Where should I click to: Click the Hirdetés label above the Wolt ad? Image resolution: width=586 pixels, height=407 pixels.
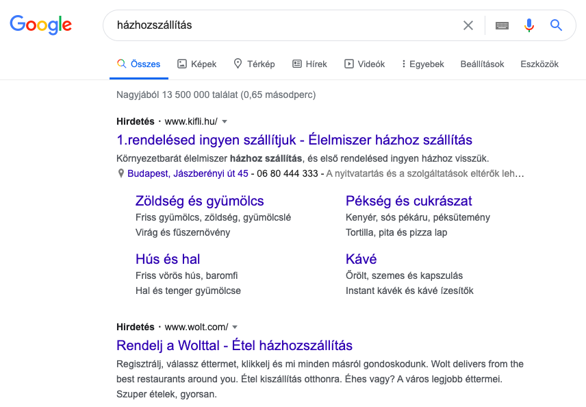[x=136, y=327]
